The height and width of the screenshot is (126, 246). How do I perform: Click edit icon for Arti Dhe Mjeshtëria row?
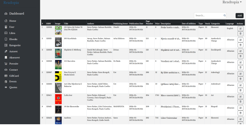(x=240, y=85)
